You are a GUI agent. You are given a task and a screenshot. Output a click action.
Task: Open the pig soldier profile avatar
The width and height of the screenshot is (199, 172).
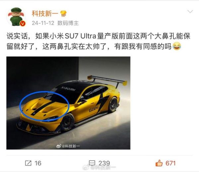(16, 17)
